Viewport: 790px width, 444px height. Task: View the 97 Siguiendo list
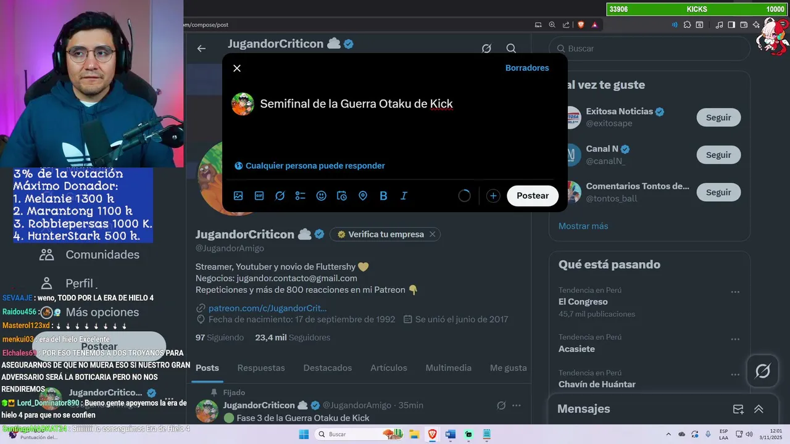click(220, 337)
